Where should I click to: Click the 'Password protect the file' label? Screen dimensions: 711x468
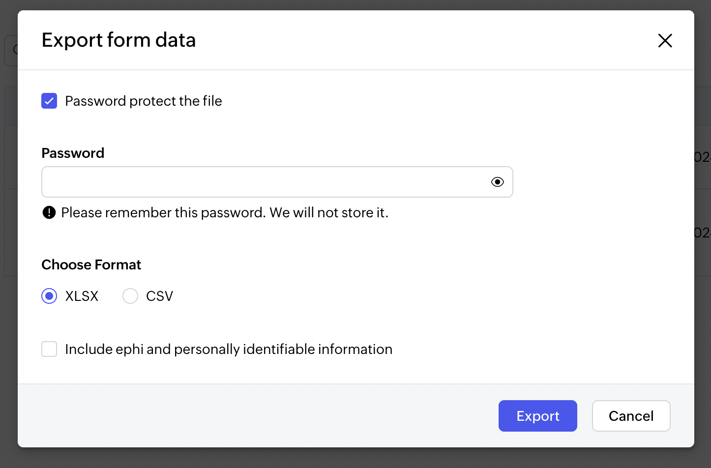[143, 101]
